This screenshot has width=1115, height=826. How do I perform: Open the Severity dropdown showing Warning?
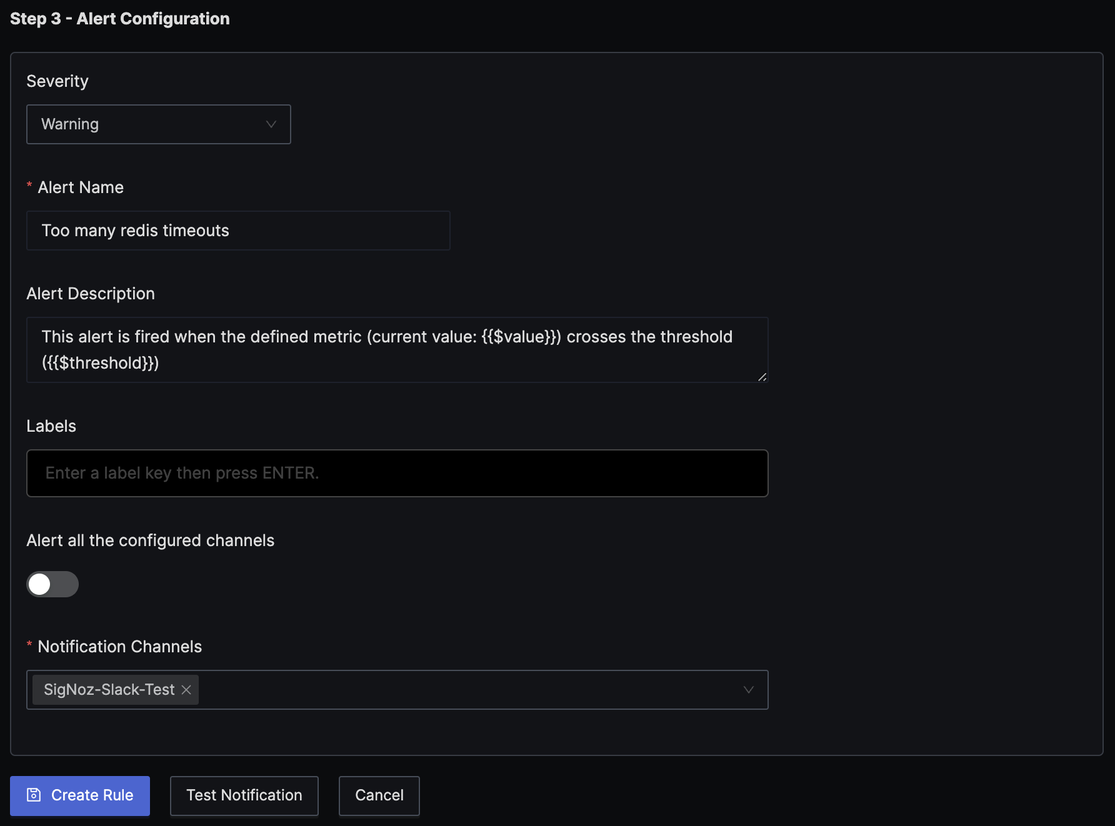point(158,124)
